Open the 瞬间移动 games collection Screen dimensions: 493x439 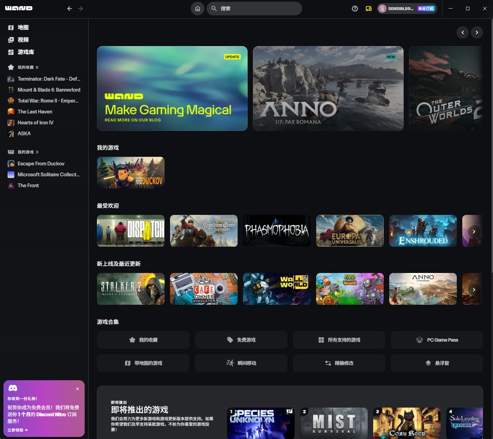[241, 363]
